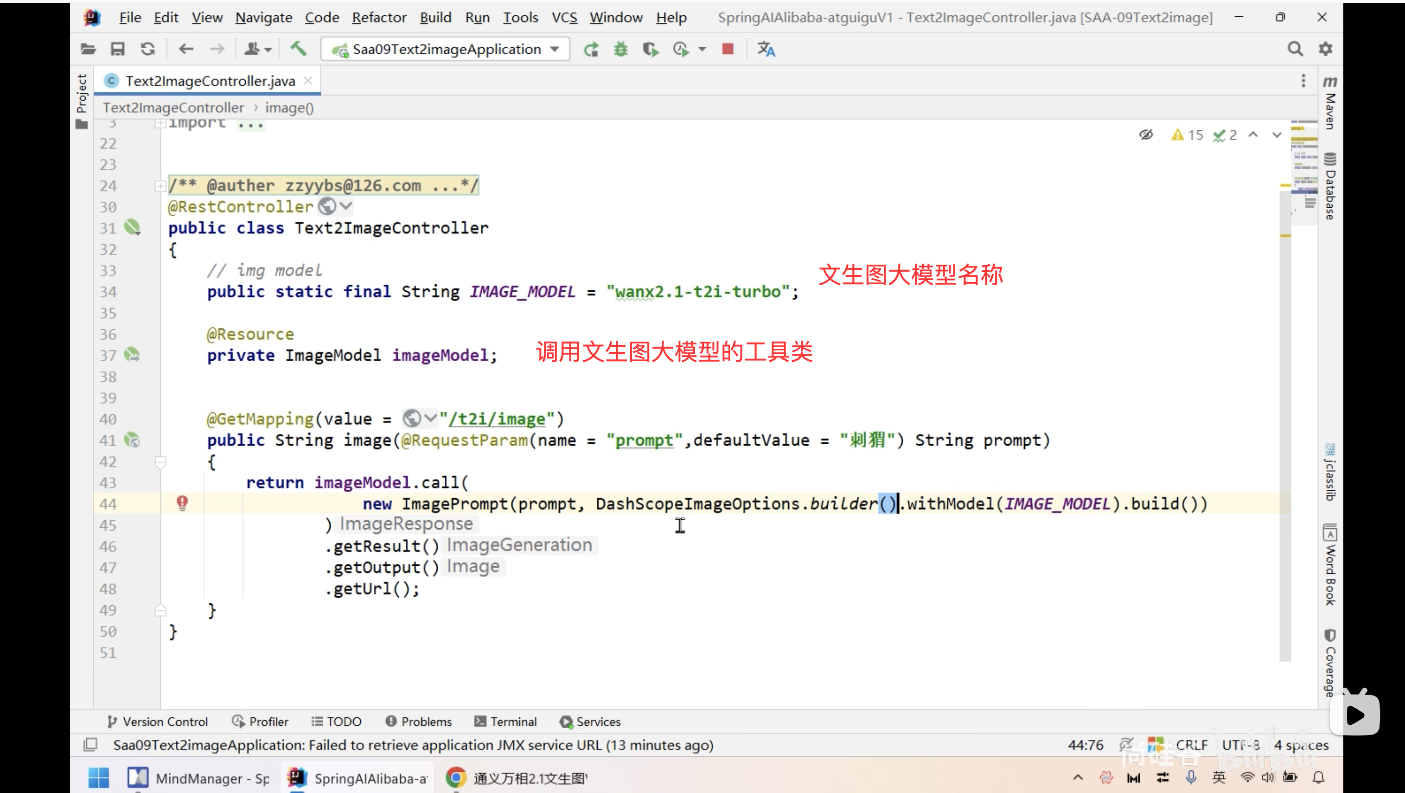Open the Refactor menu
Screen dimensions: 1405x793
(379, 18)
